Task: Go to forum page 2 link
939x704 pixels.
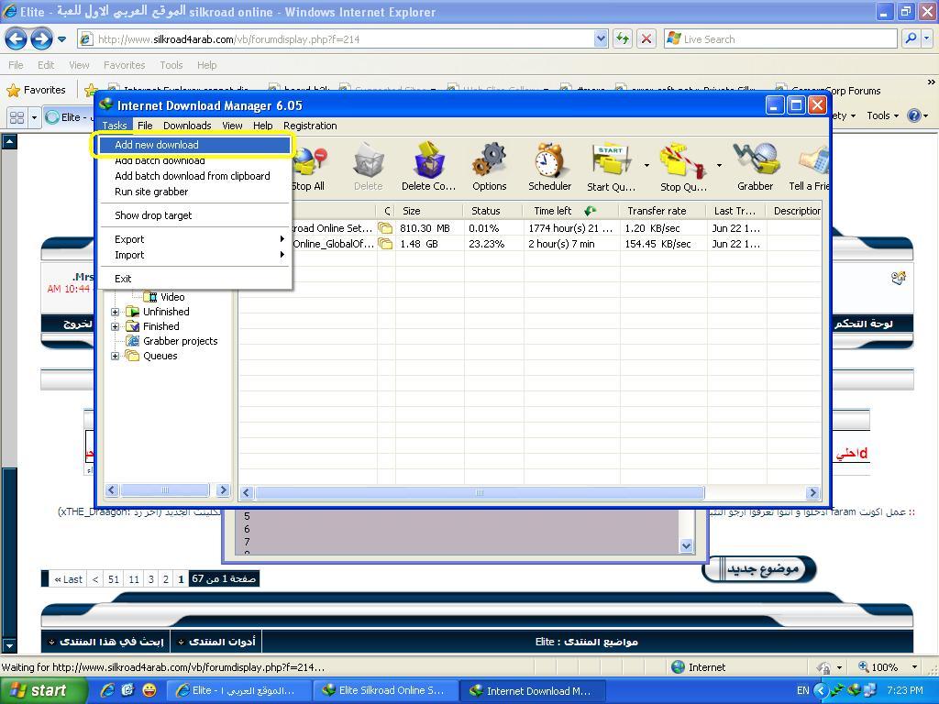Action: [166, 579]
